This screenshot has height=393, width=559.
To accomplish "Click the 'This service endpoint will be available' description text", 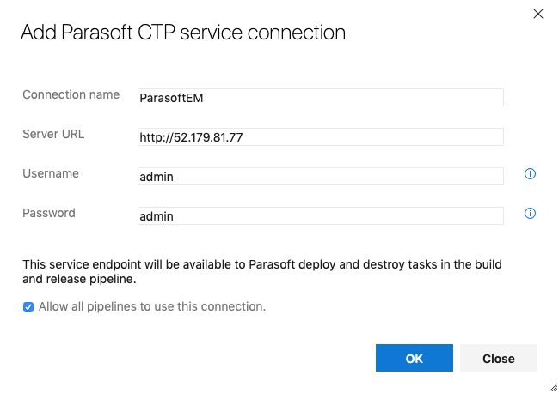I will coord(262,272).
